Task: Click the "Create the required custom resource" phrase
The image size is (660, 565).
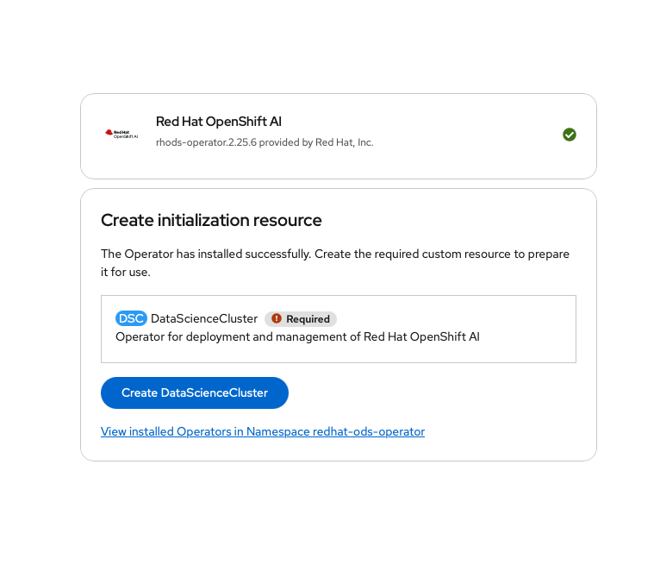Action: coord(413,254)
